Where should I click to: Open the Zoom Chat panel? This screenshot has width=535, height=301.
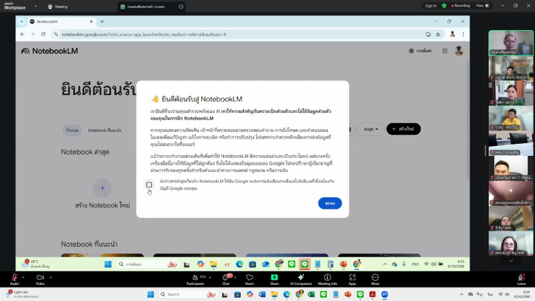tap(225, 278)
